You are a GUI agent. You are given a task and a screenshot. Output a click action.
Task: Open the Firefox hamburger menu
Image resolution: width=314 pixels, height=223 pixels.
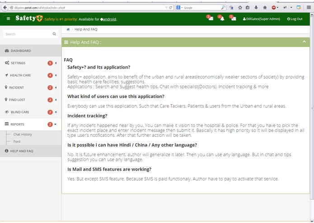pos(309,8)
